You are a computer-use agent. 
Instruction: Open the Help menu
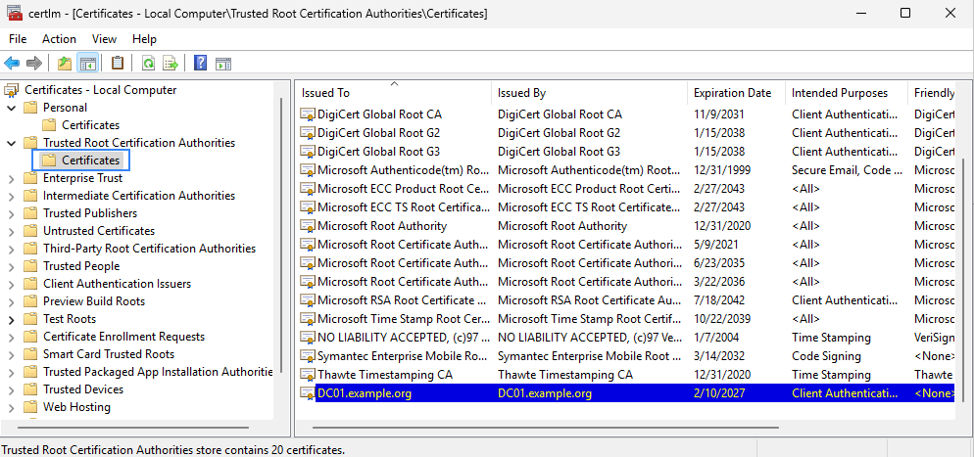(144, 39)
